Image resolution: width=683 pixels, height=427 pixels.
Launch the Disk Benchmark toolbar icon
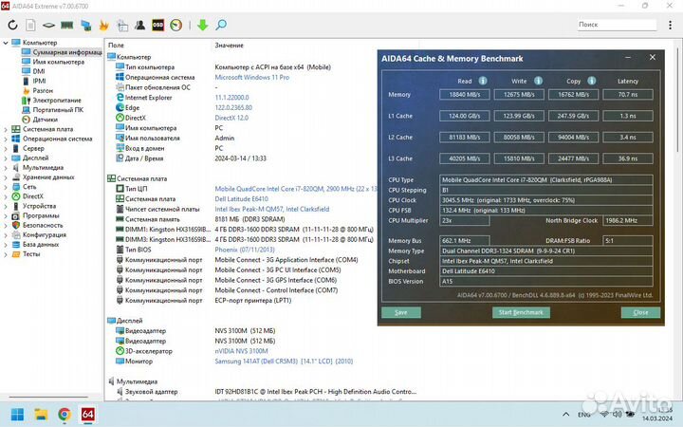[x=48, y=26]
